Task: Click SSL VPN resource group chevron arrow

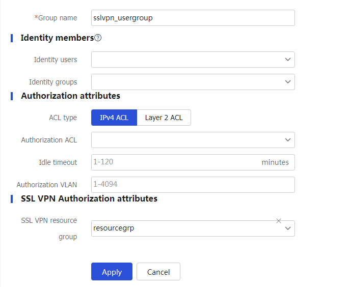Action: [x=288, y=228]
